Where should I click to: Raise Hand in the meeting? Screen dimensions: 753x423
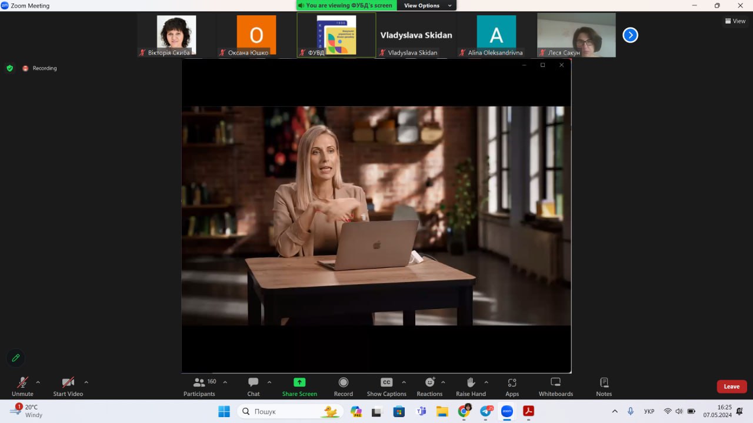471,387
